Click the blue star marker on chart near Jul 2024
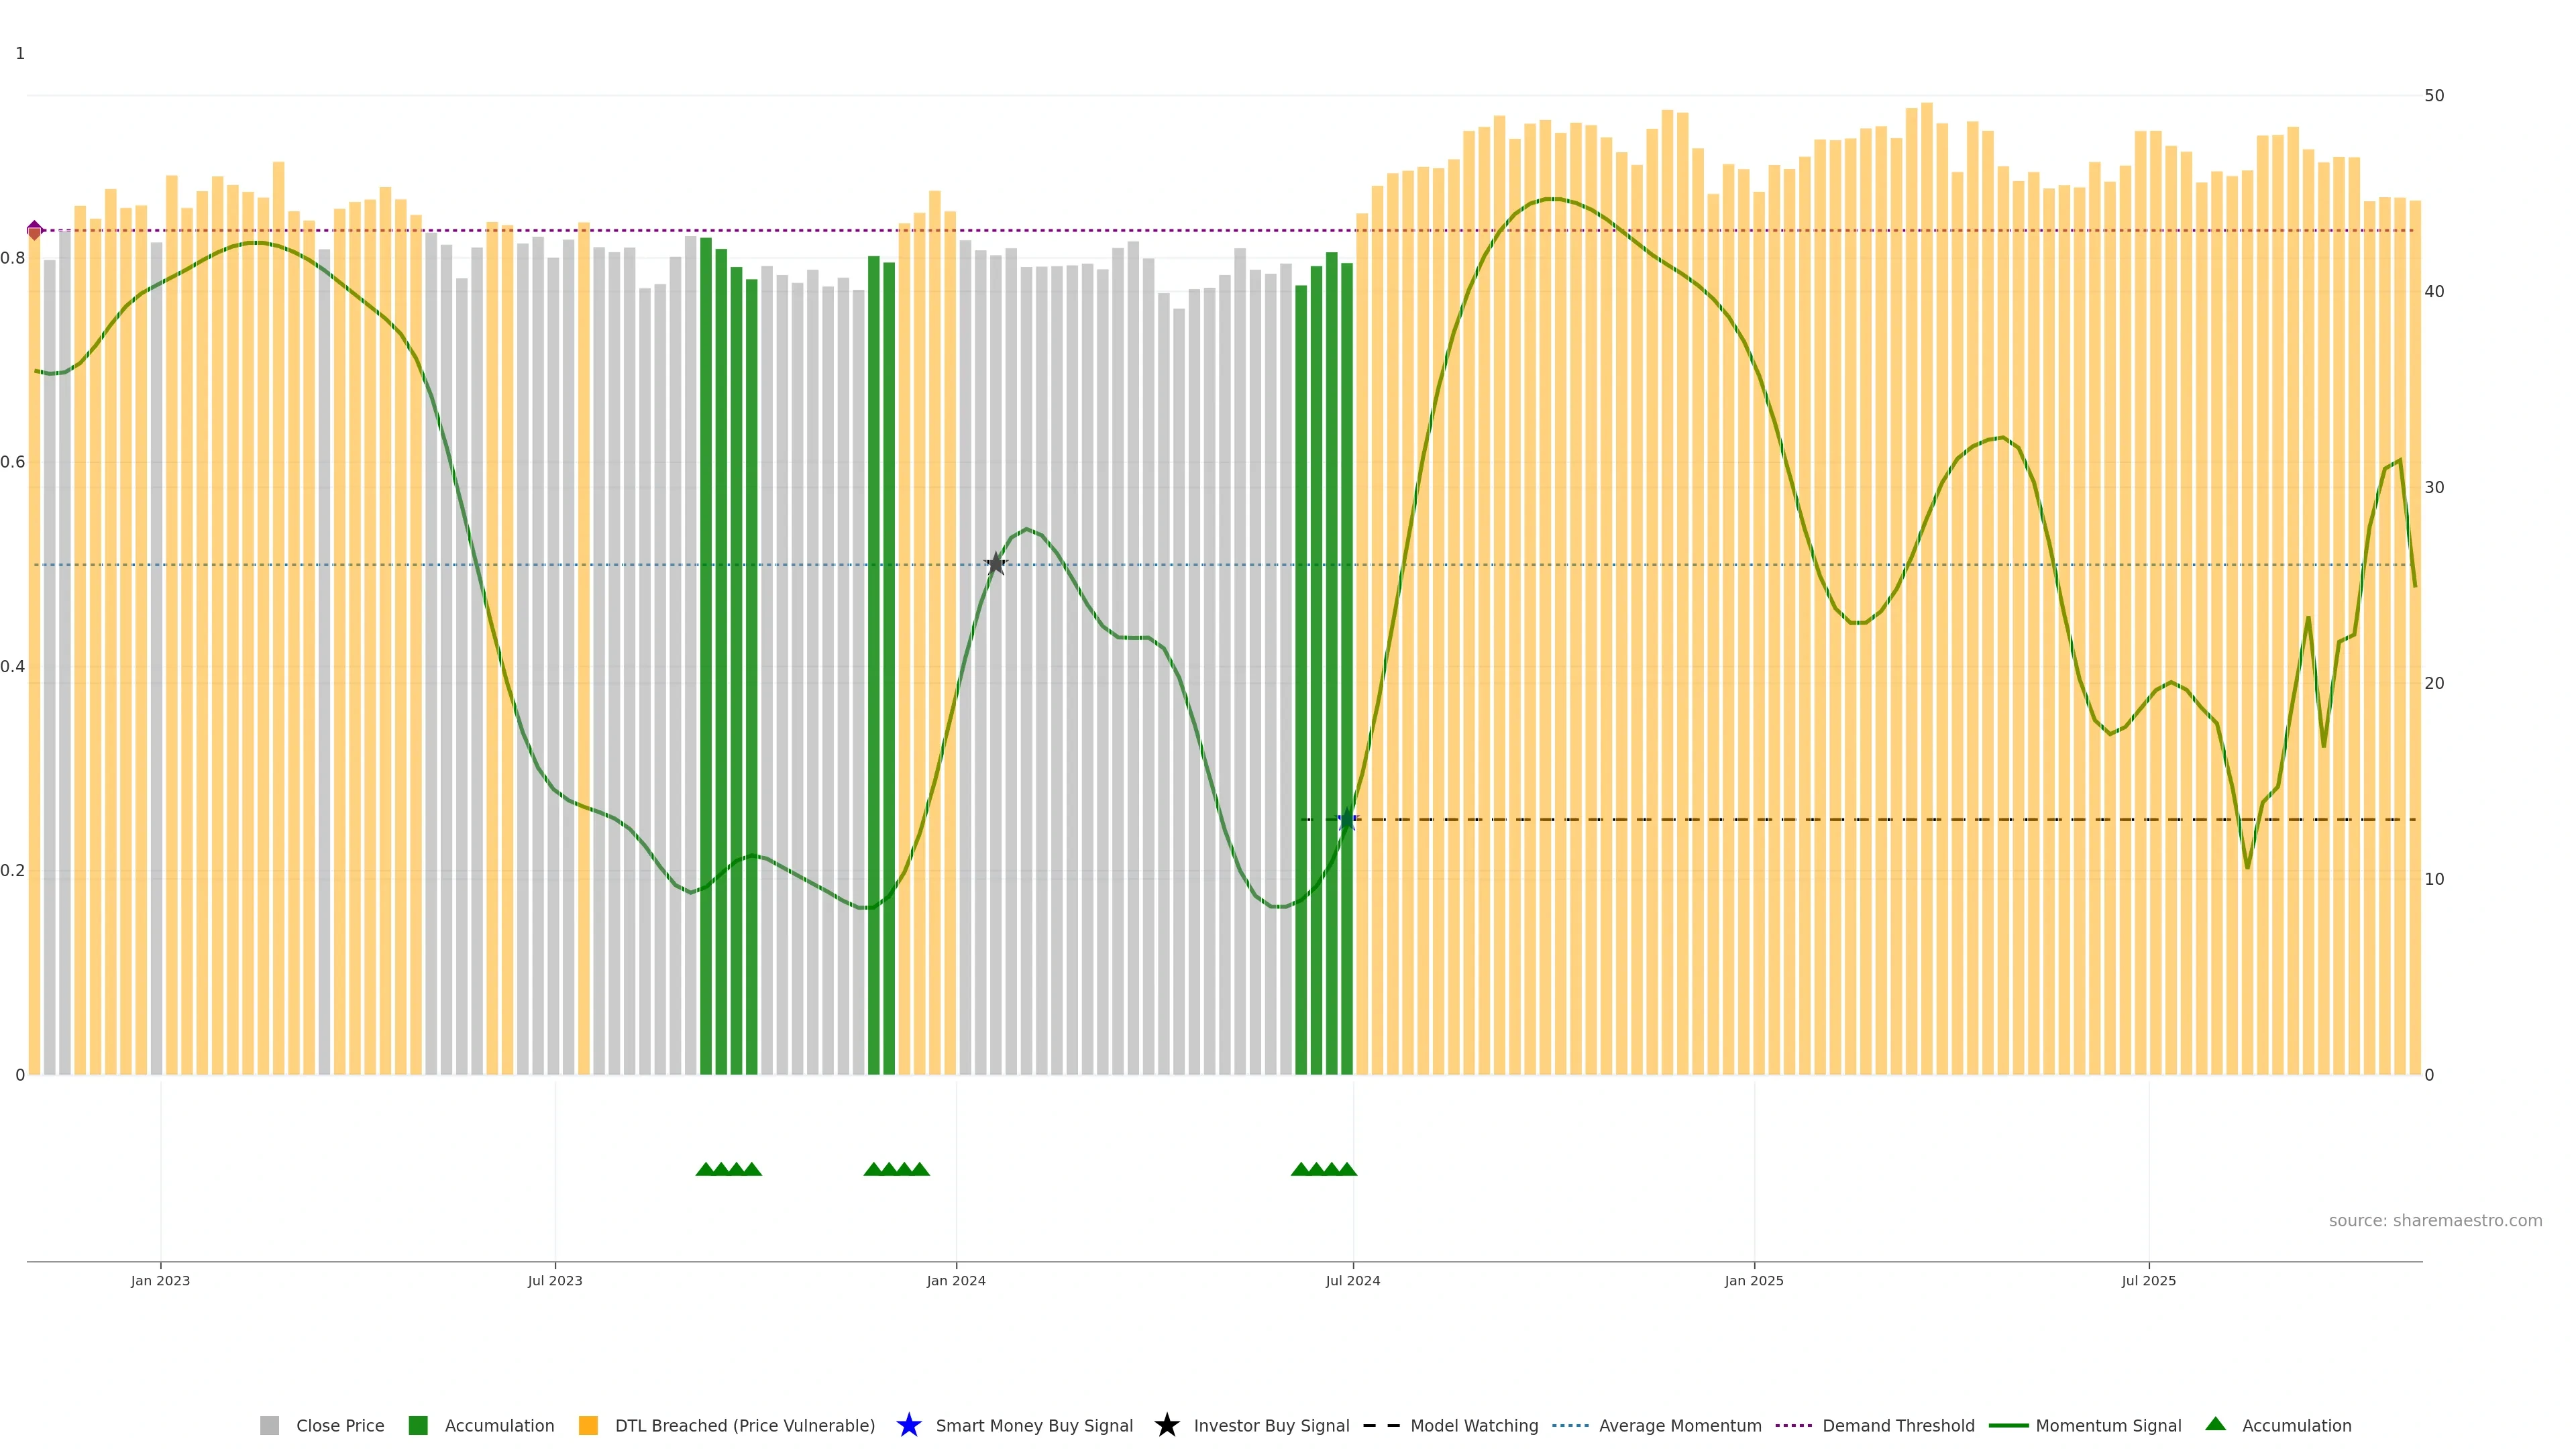This screenshot has height=1449, width=2576. (x=1347, y=819)
